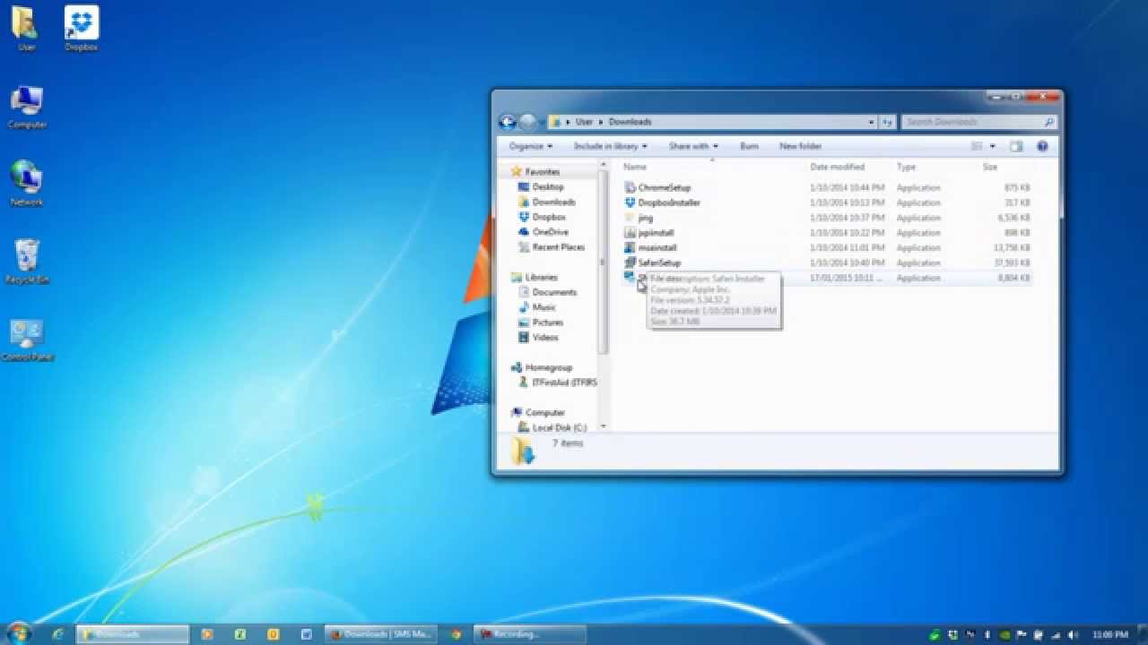Switch to Recording taskbar button
The image size is (1148, 645).
(x=529, y=634)
